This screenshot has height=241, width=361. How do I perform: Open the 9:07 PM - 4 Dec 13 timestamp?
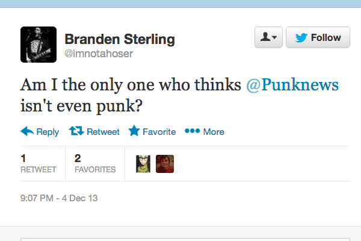pos(58,198)
